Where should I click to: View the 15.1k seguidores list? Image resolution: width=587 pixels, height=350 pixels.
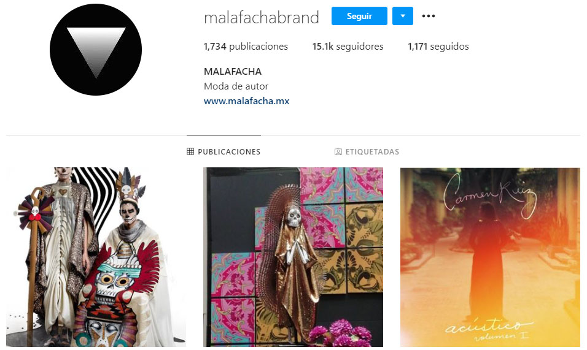(348, 47)
